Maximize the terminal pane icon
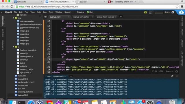The image size is (185, 104). coord(172,76)
